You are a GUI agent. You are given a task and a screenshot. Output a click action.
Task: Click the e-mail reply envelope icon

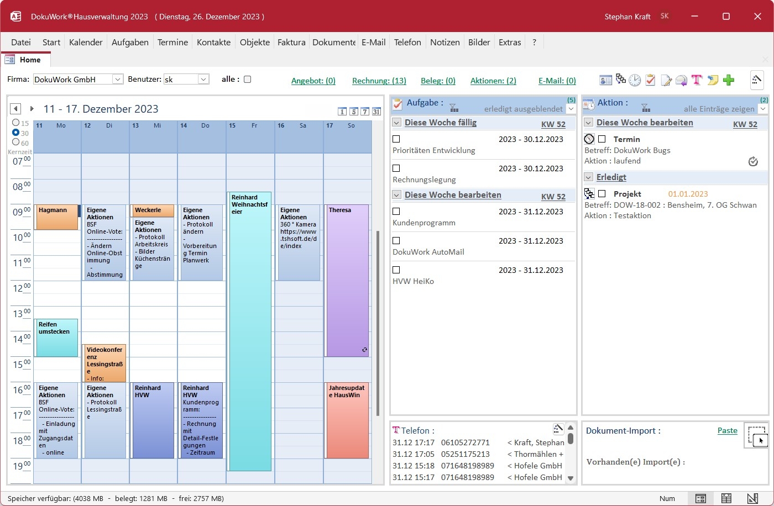coord(681,81)
